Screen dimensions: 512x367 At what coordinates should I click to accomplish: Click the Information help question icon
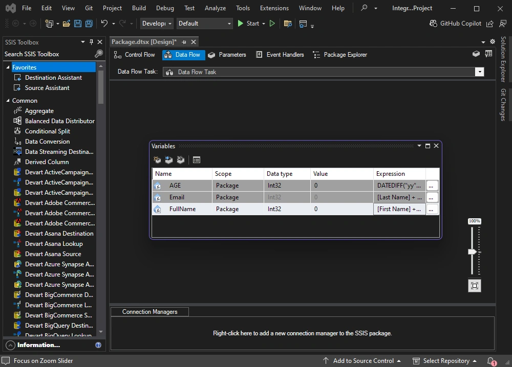pos(98,345)
